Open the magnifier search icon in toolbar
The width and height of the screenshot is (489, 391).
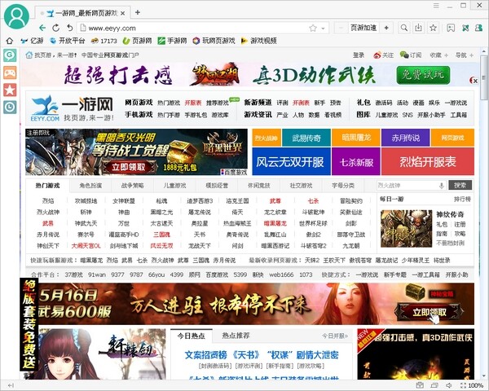404,28
